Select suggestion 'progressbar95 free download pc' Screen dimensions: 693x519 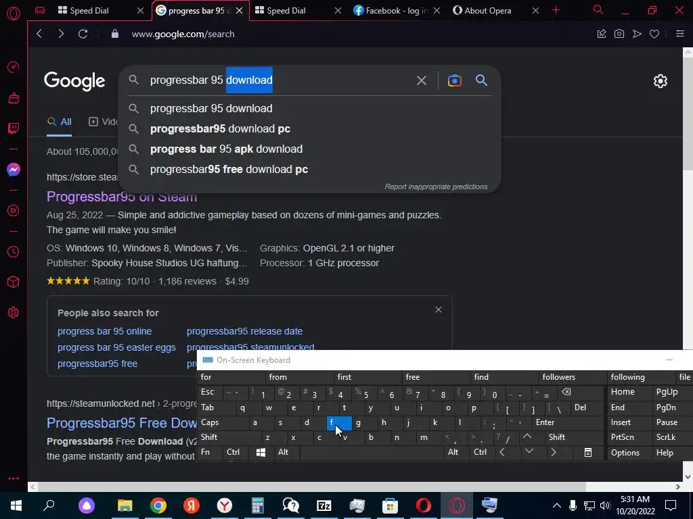coord(229,170)
